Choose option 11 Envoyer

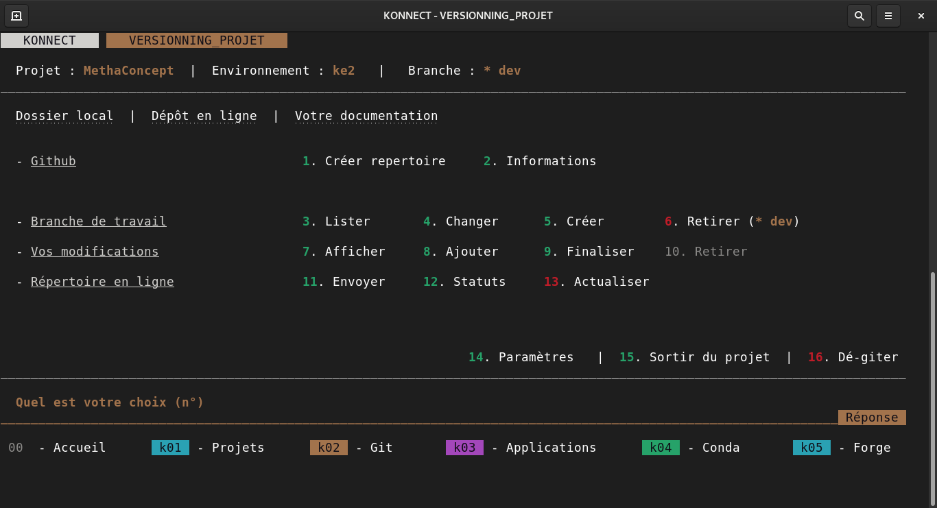[344, 282]
